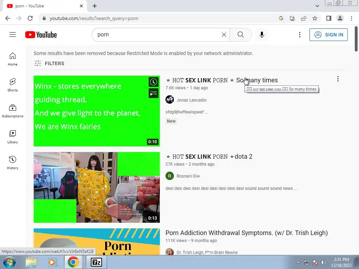This screenshot has height=269, width=359.
Task: Open Shorts from the sidebar
Action: (13, 85)
